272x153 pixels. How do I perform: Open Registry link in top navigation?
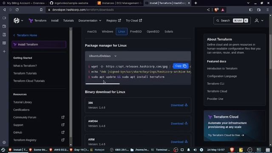[113, 20]
